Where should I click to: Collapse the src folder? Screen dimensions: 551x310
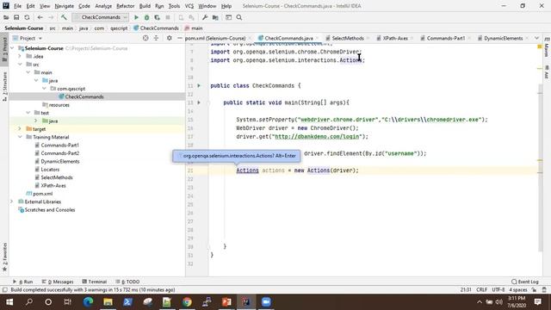point(20,65)
